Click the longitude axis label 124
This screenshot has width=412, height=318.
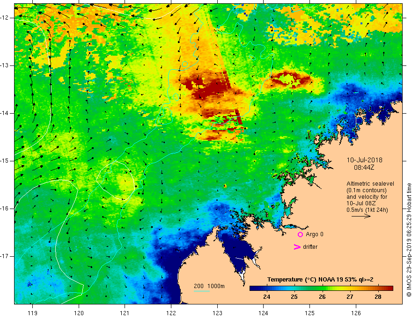[x=263, y=313]
